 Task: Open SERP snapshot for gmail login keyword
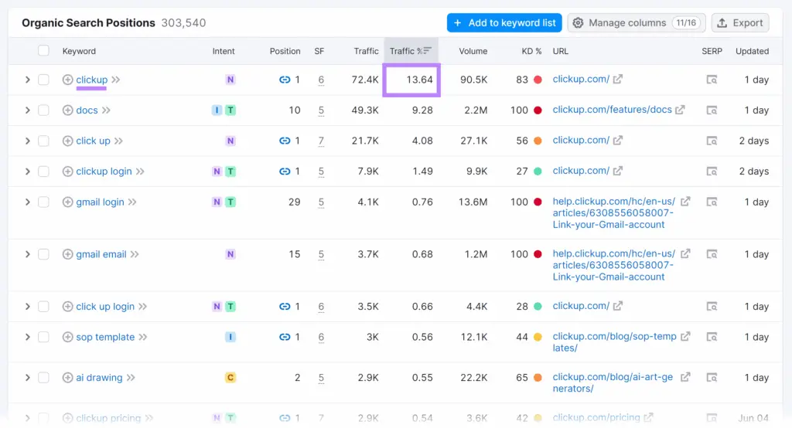712,202
